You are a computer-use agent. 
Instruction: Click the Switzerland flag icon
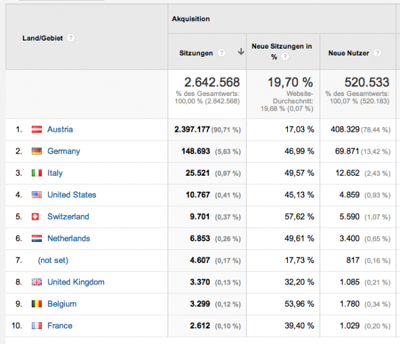tap(35, 217)
